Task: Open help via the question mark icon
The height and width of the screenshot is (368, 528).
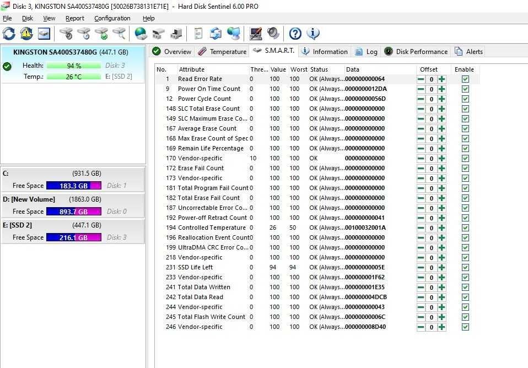Action: point(295,34)
